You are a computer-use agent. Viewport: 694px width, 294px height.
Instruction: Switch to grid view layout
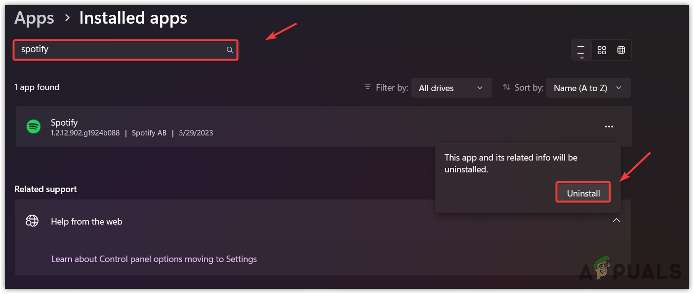602,50
